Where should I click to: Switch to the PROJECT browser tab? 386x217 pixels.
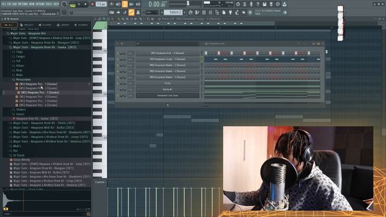pyautogui.click(x=27, y=25)
